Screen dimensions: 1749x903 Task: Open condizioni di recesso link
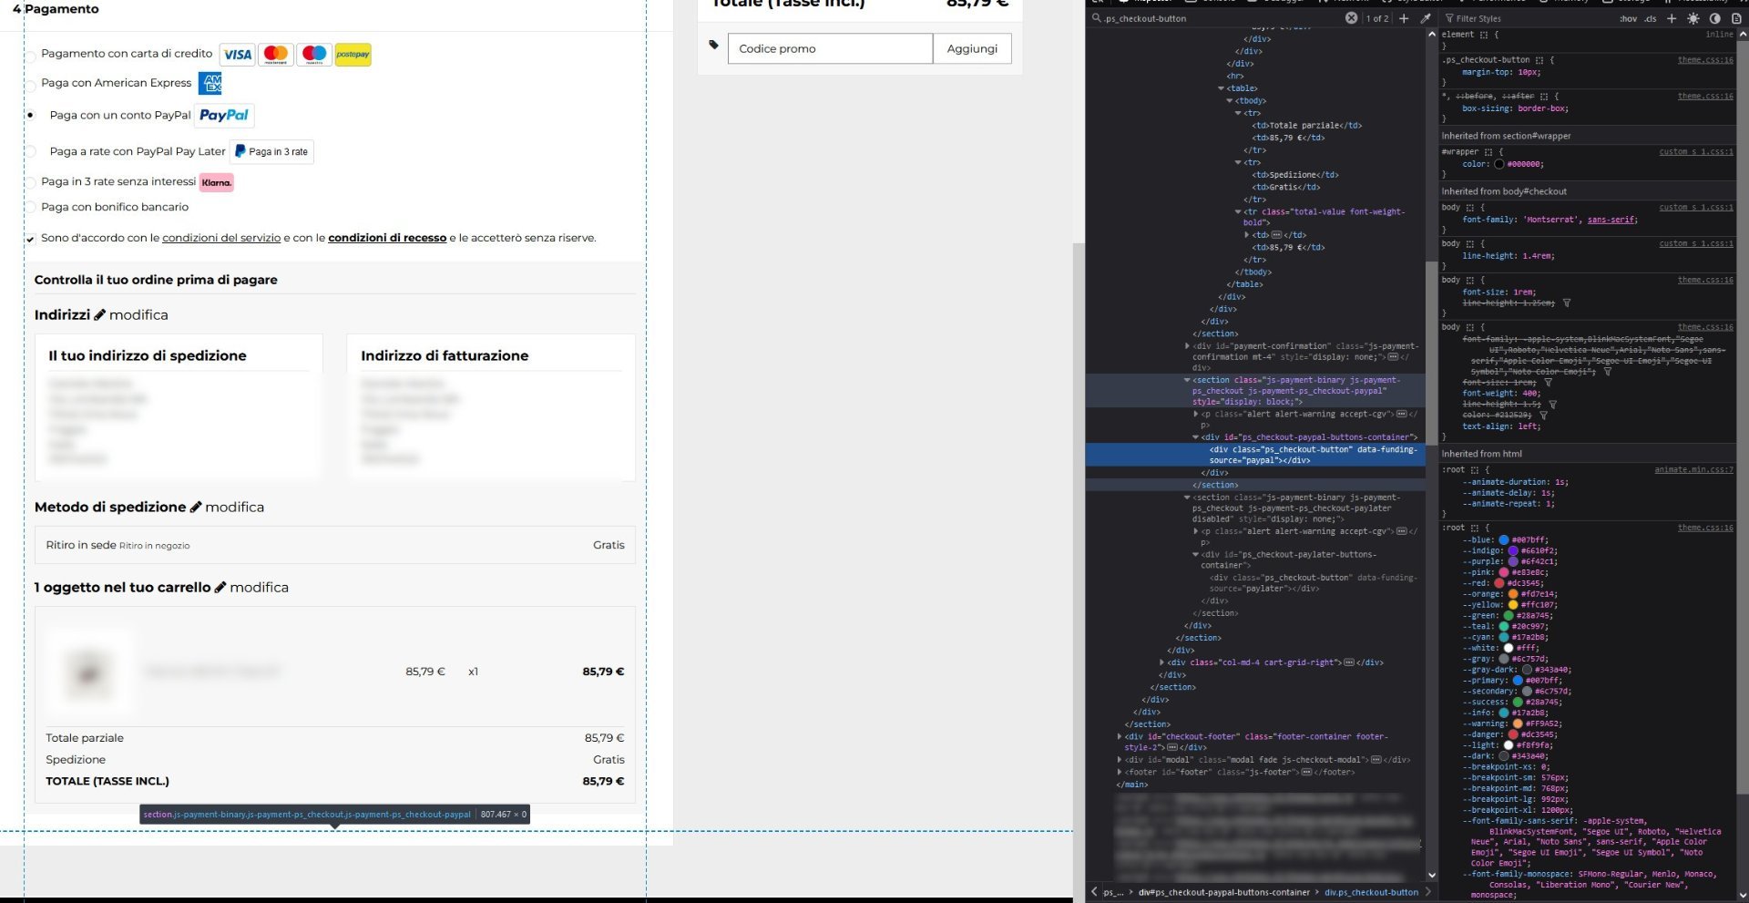387,238
